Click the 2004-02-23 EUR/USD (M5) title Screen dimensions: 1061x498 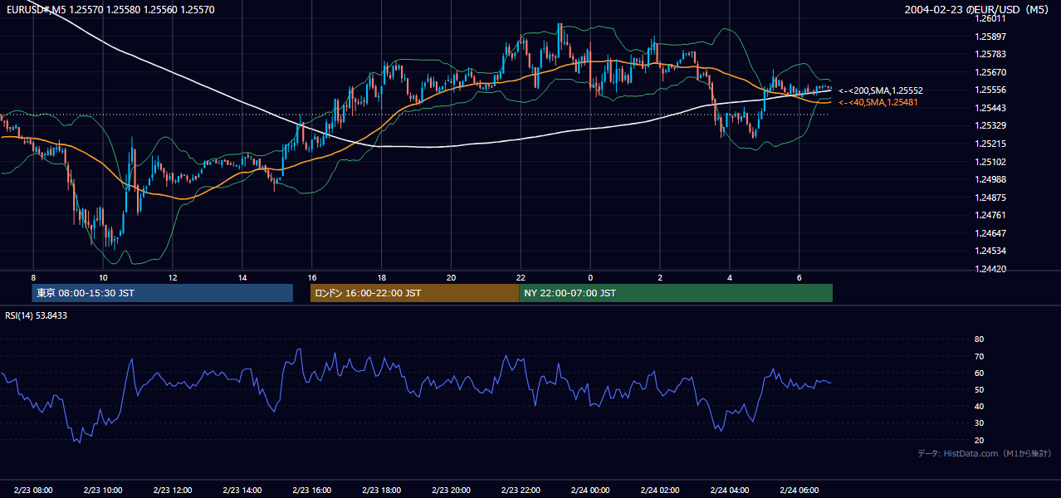(975, 9)
